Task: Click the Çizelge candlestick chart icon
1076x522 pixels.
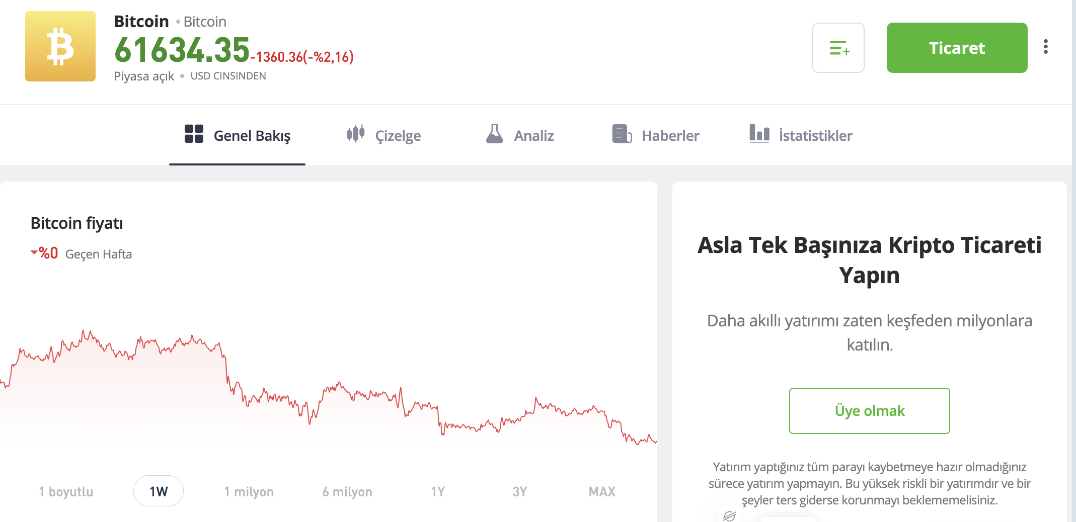Action: point(355,135)
